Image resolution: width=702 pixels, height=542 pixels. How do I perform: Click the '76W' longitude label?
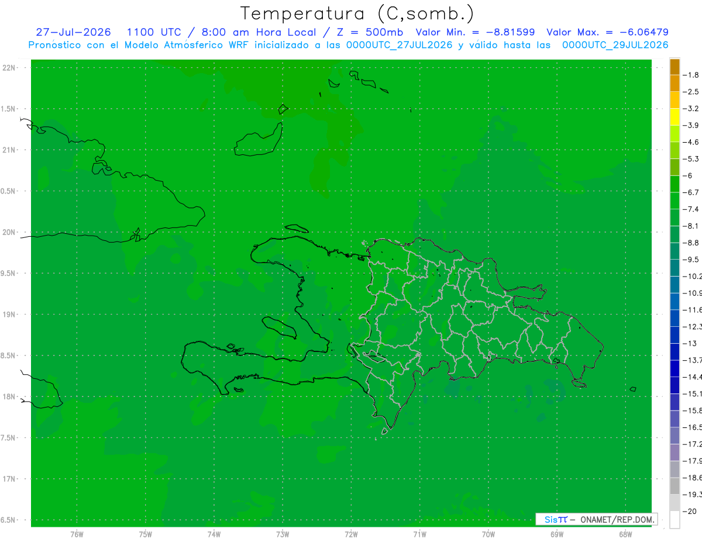coord(77,534)
